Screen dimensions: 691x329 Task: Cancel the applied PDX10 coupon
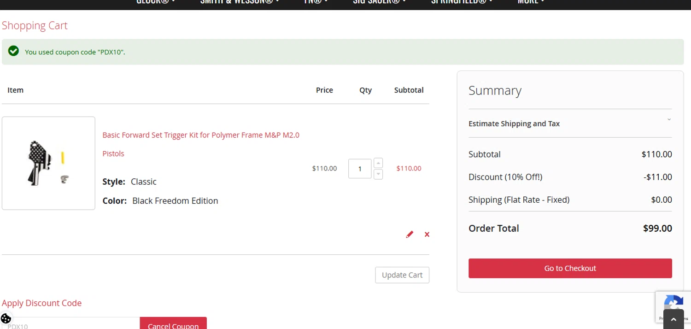click(x=173, y=323)
